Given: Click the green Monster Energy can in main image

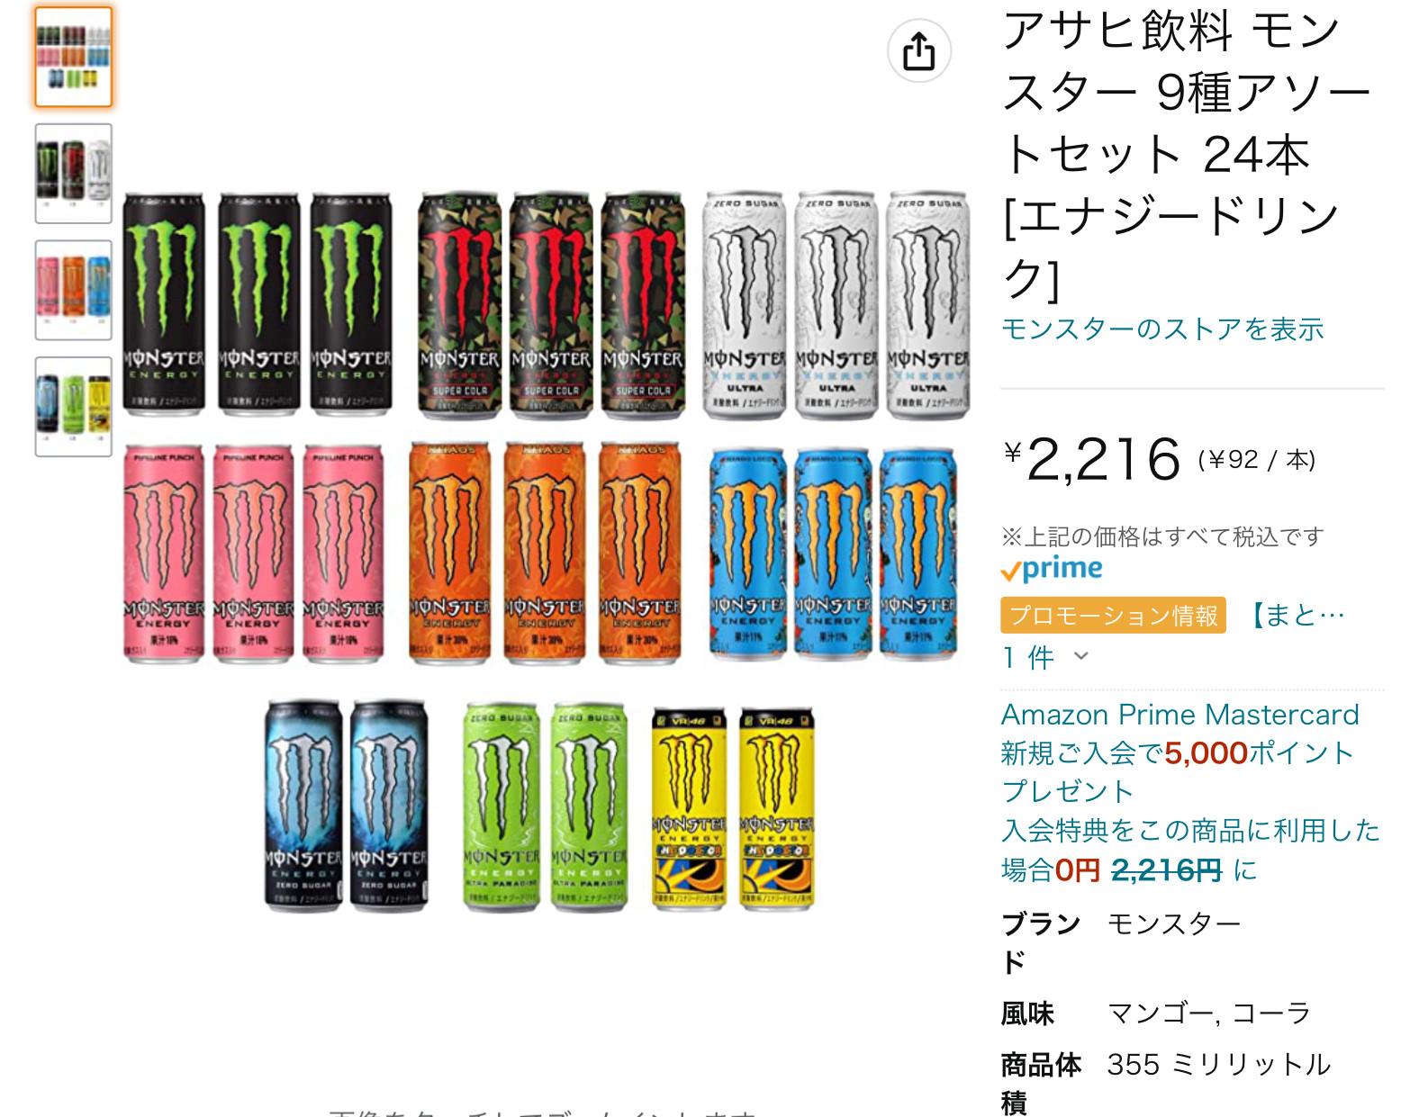Looking at the screenshot, I should click(x=164, y=303).
